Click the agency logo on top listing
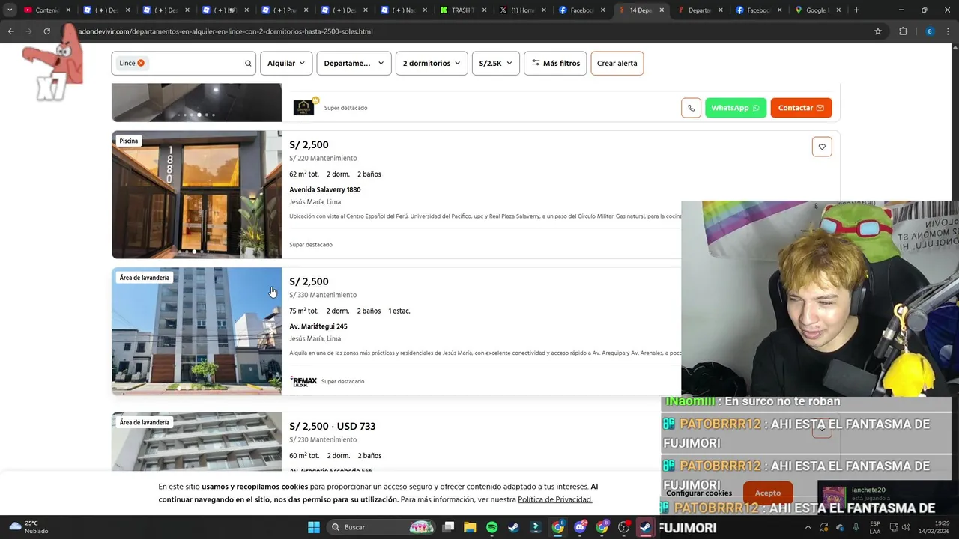 (x=304, y=107)
